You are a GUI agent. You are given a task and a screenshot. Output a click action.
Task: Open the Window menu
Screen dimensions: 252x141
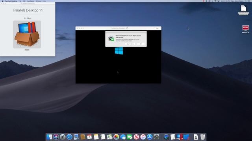coord(39,1)
